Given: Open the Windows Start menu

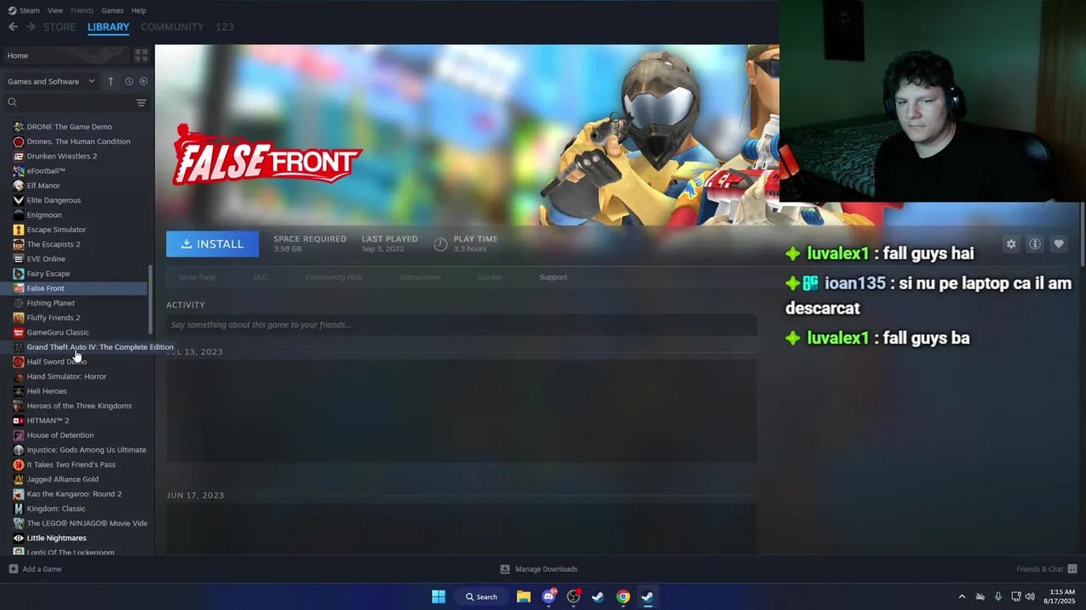Looking at the screenshot, I should (x=439, y=596).
